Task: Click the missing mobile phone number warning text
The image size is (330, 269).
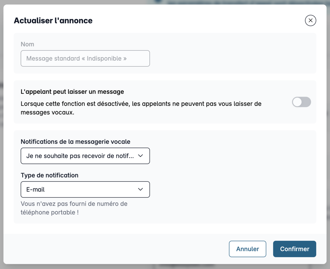Action: tap(74, 208)
